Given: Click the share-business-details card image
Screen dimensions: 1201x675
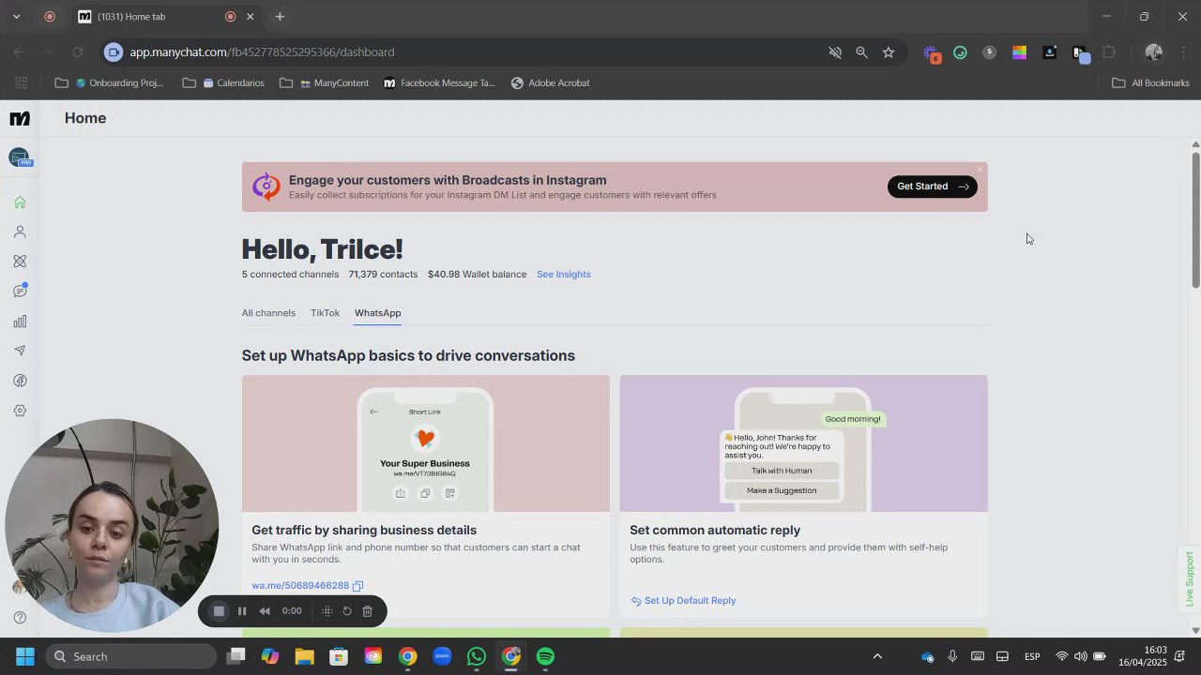Looking at the screenshot, I should (426, 443).
